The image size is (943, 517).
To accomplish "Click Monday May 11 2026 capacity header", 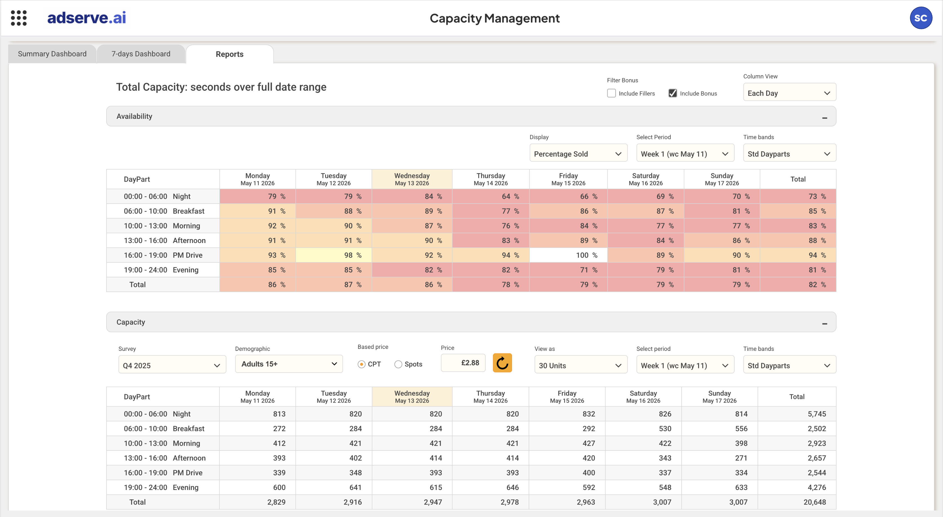I will [x=257, y=397].
